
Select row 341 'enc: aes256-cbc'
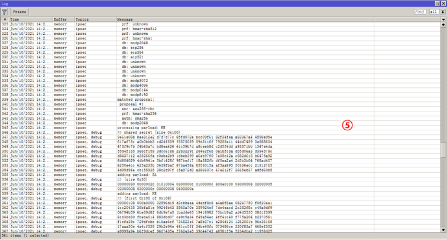pyautogui.click(x=221, y=109)
